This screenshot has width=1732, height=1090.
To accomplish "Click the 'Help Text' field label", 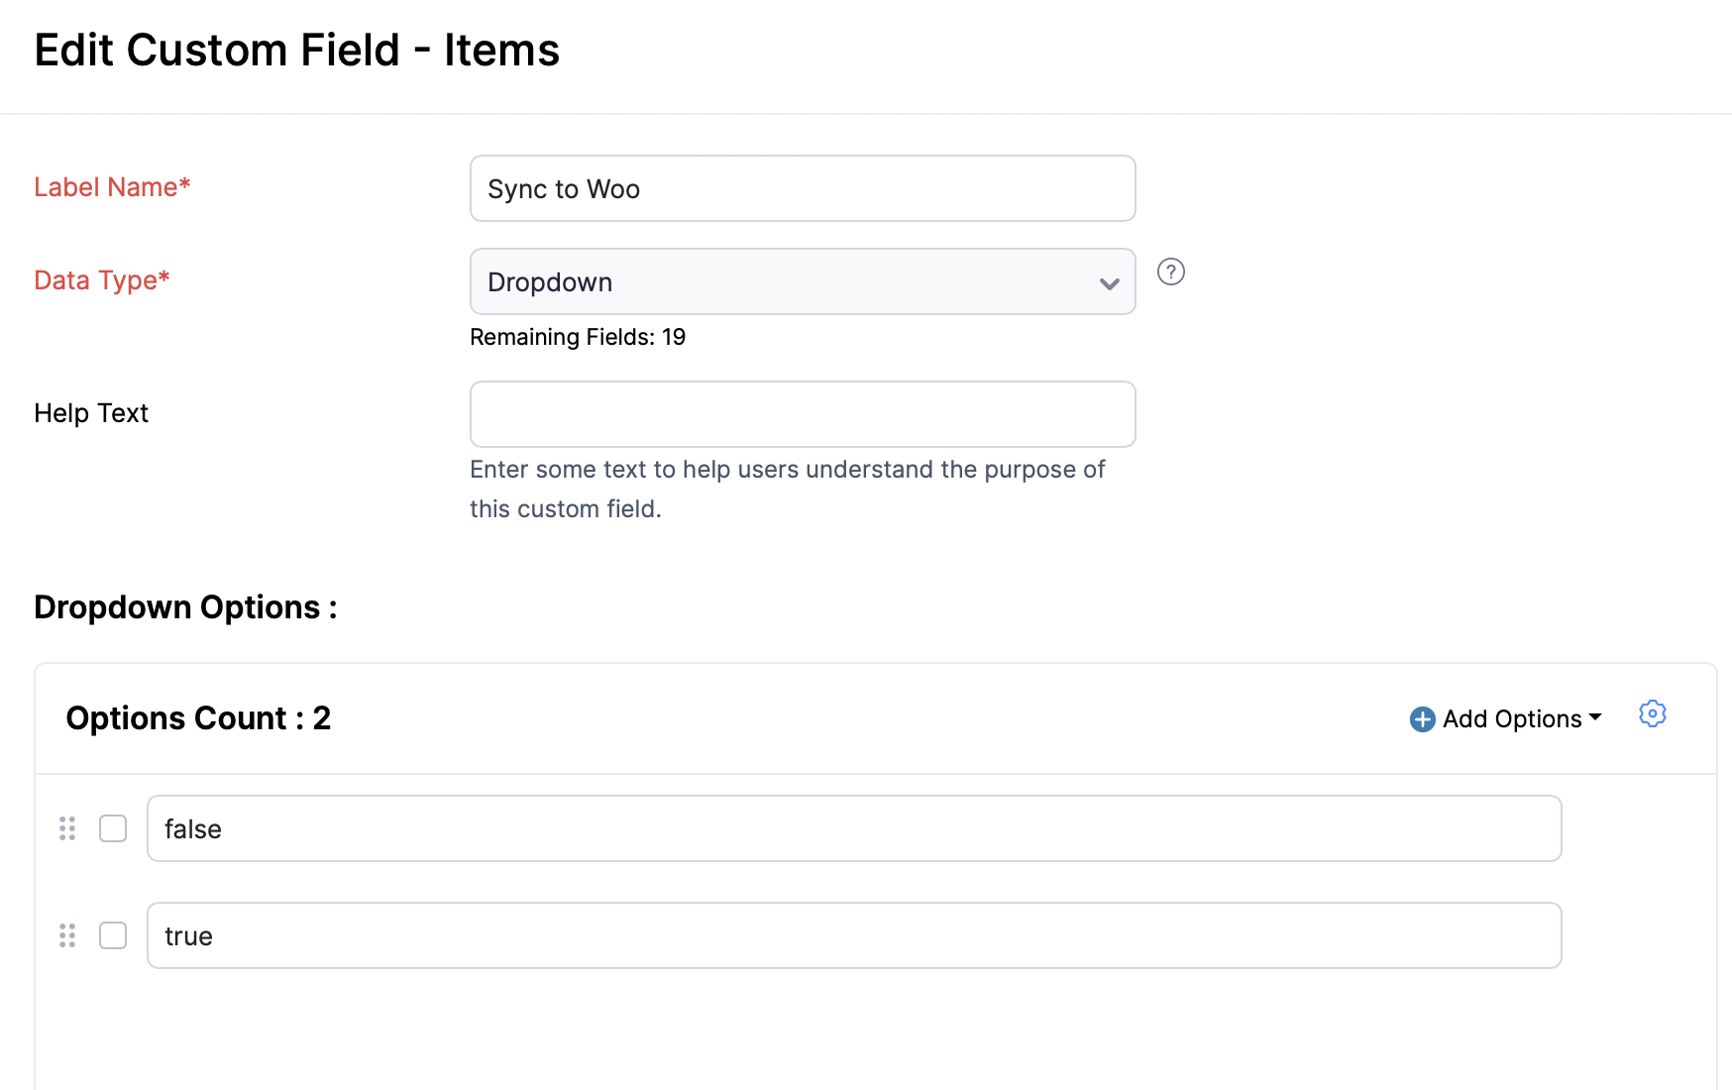I will (91, 413).
